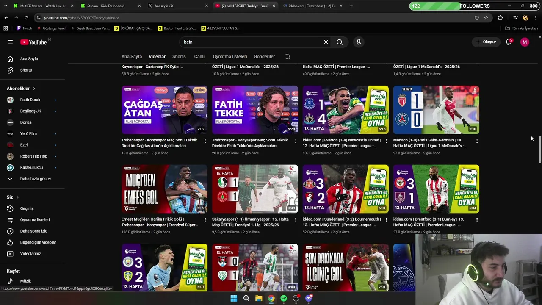Open options for Fatih Tekke video

[296, 141]
